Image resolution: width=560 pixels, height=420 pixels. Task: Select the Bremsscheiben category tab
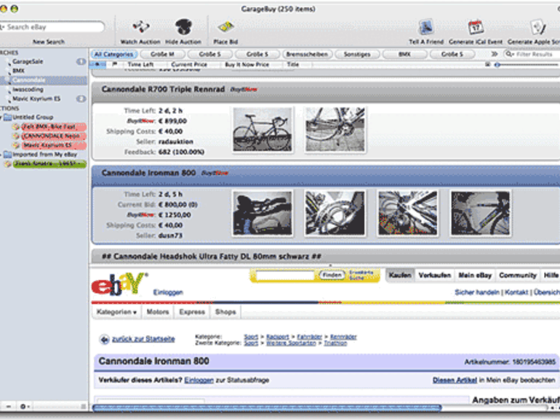(307, 54)
